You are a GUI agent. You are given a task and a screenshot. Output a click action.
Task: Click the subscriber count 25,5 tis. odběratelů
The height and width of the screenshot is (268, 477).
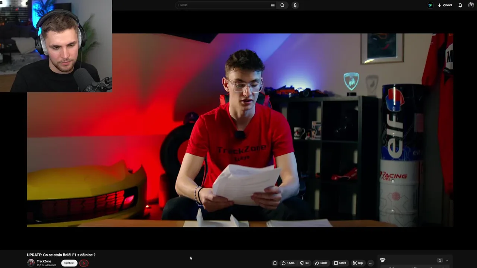tap(47, 265)
